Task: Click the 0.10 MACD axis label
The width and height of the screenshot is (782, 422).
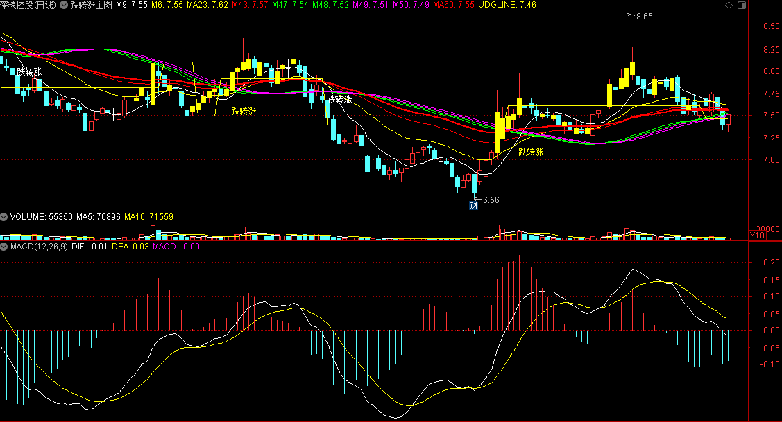Action: (772, 297)
